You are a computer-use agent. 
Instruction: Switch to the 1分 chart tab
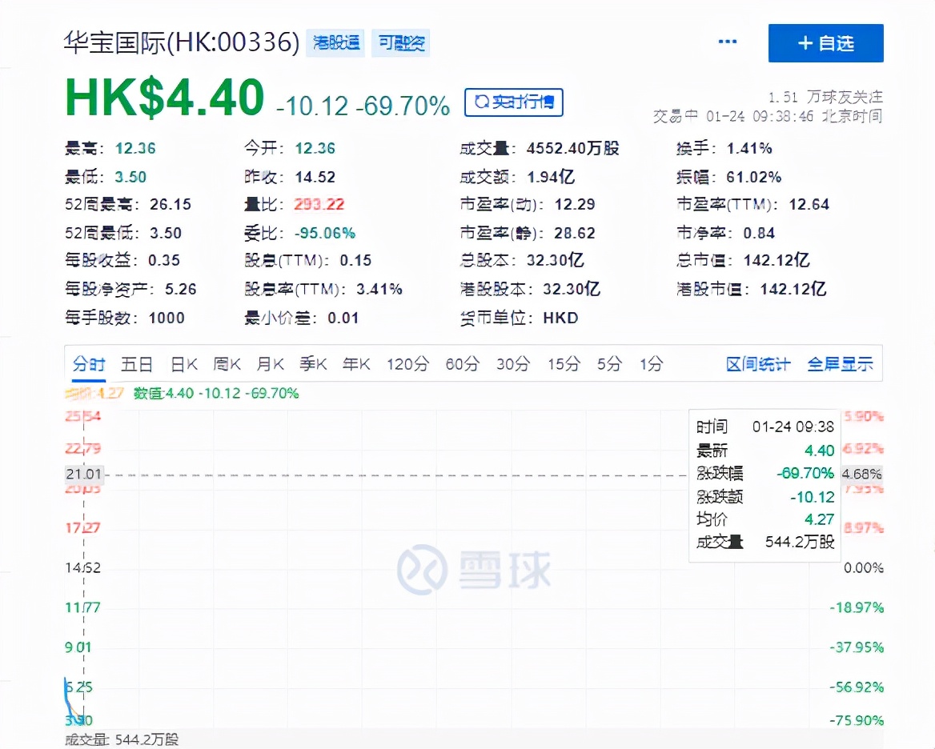click(651, 364)
